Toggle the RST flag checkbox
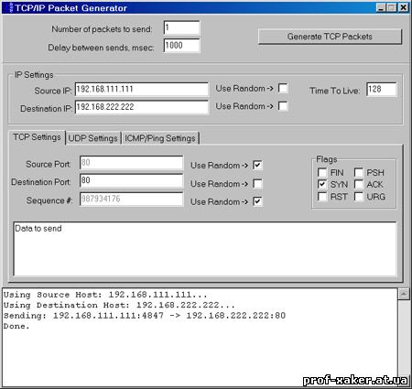 pyautogui.click(x=322, y=197)
